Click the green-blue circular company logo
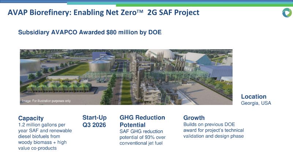Viewport: 293px width, 164px height. click(286, 12)
